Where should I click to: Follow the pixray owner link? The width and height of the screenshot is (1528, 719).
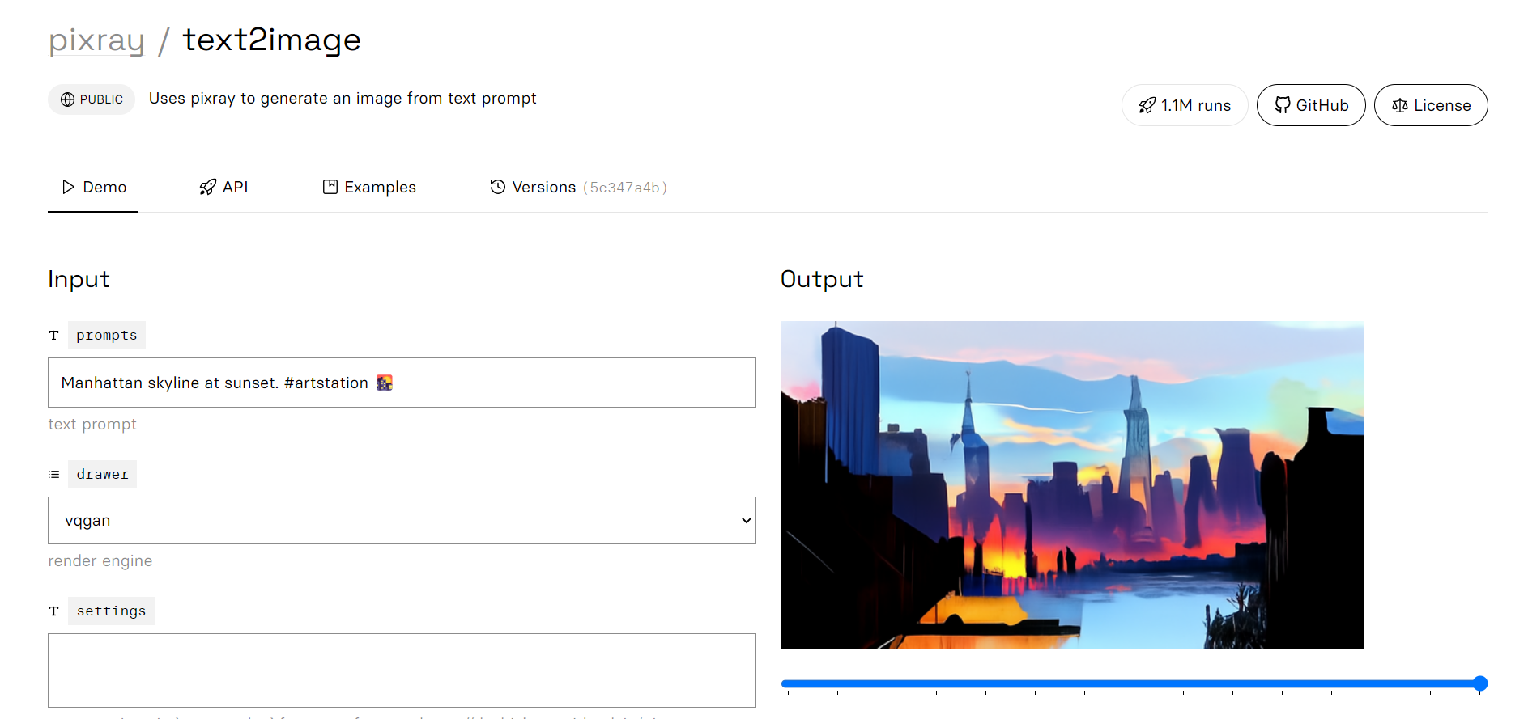point(96,40)
